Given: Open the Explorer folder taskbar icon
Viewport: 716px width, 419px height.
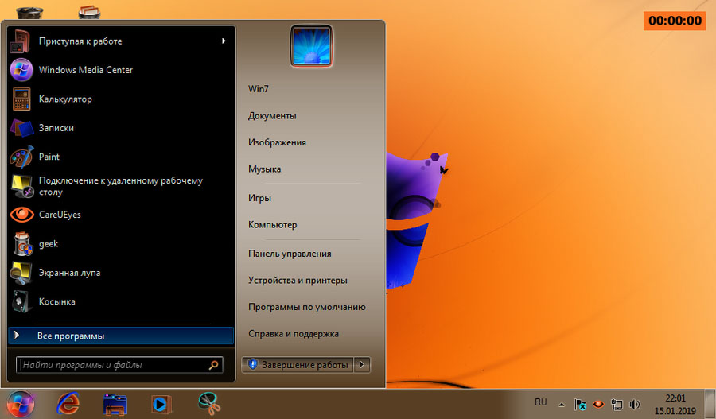Looking at the screenshot, I should click(115, 405).
